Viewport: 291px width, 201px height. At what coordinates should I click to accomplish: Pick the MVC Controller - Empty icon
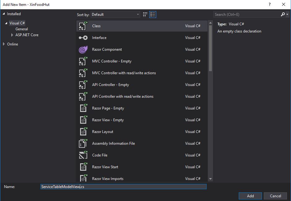pyautogui.click(x=83, y=61)
